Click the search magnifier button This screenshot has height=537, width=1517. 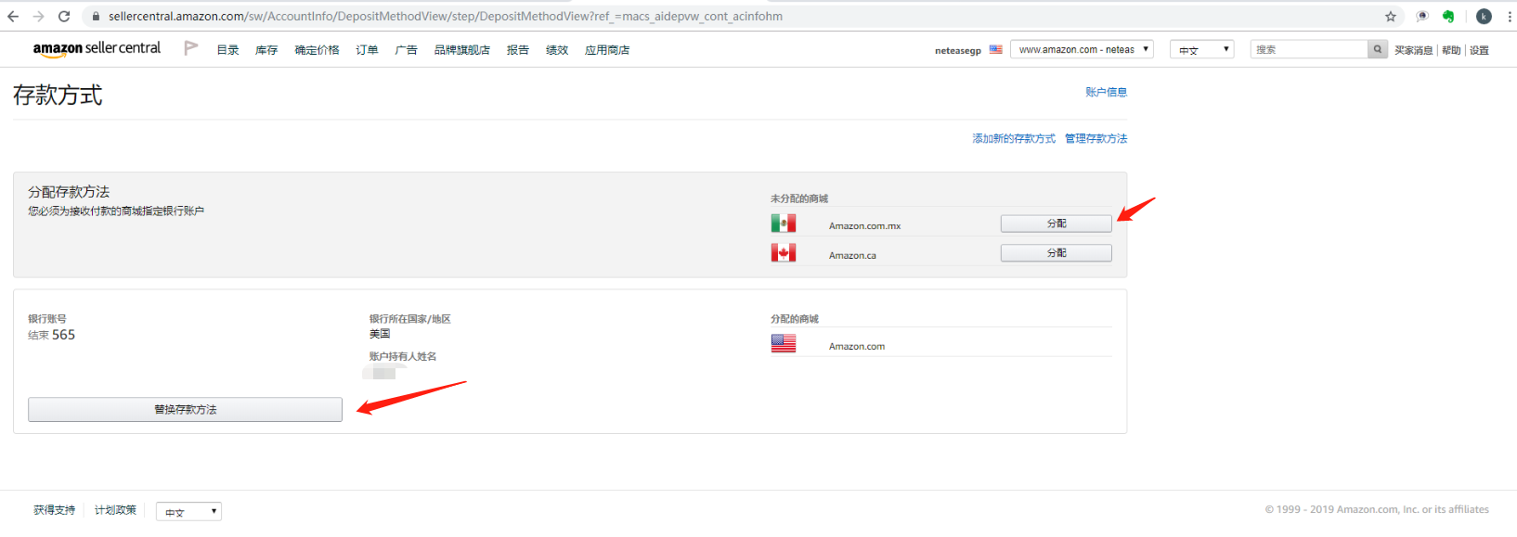pyautogui.click(x=1378, y=49)
